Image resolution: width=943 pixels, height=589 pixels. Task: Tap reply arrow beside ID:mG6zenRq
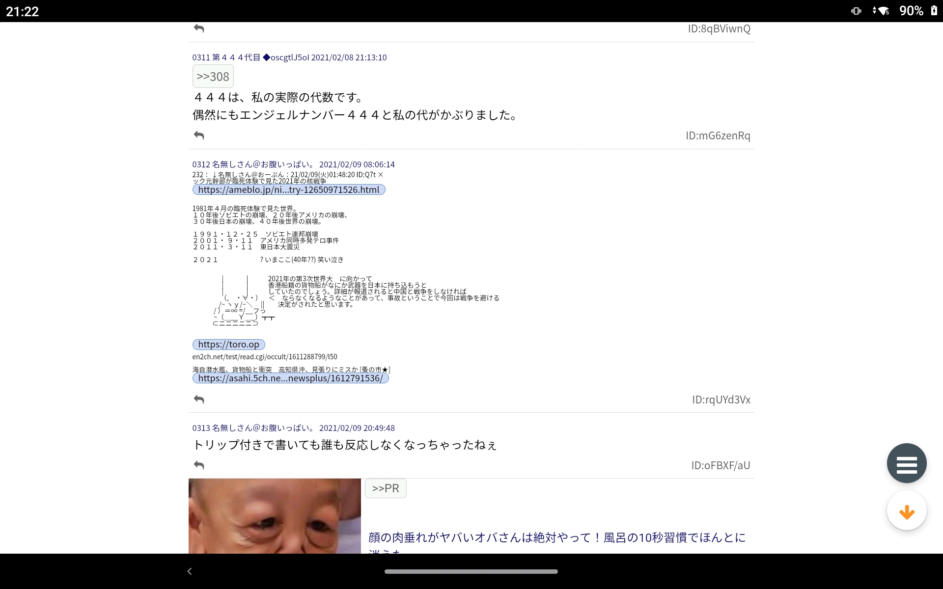[x=199, y=135]
